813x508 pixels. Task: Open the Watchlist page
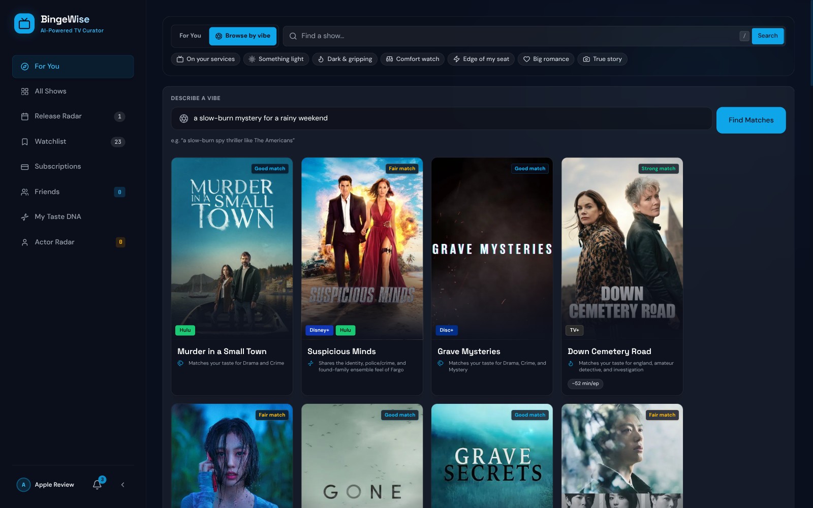[73, 142]
